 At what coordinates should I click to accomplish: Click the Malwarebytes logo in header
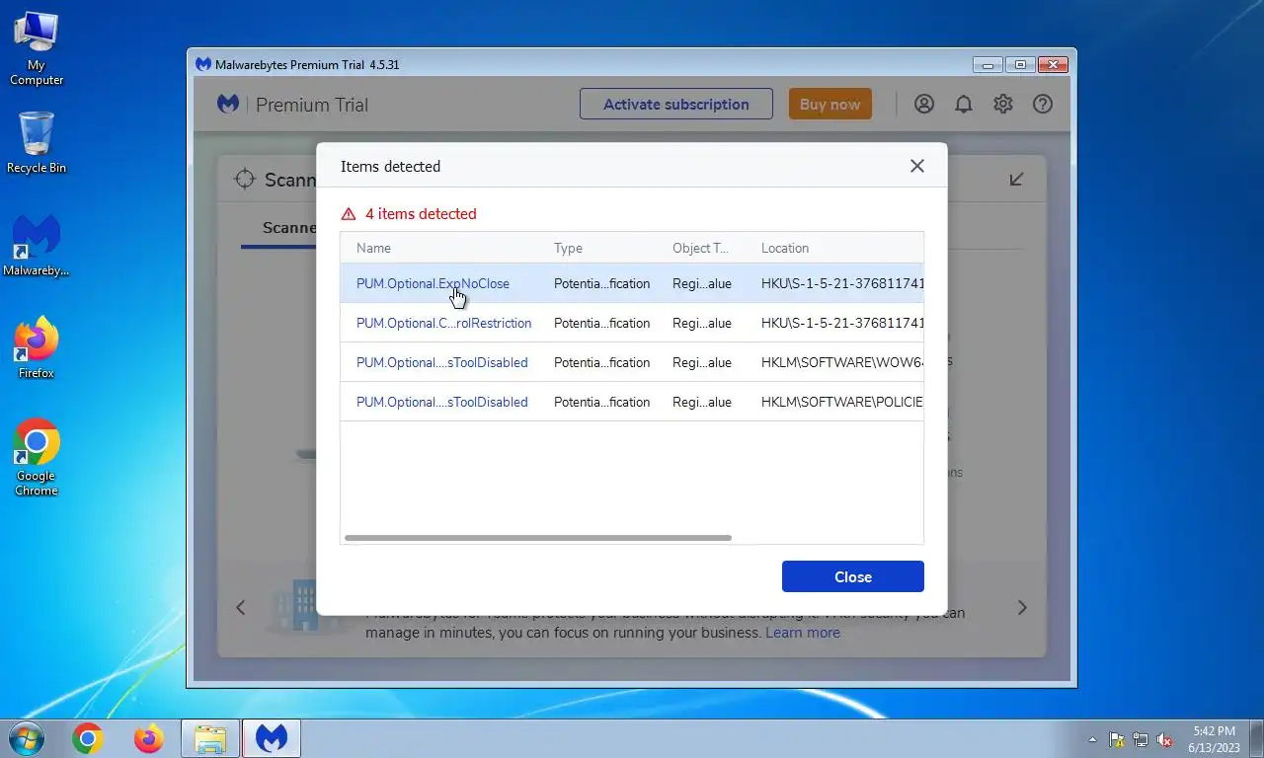pyautogui.click(x=228, y=104)
